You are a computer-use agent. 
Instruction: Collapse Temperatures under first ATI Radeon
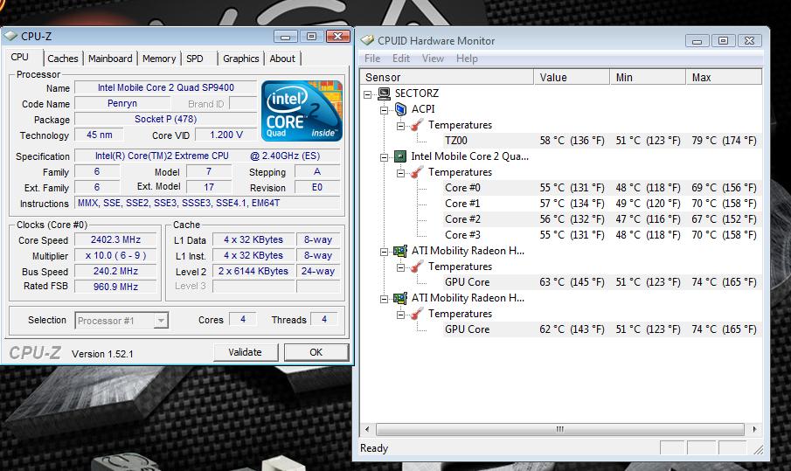click(x=400, y=267)
